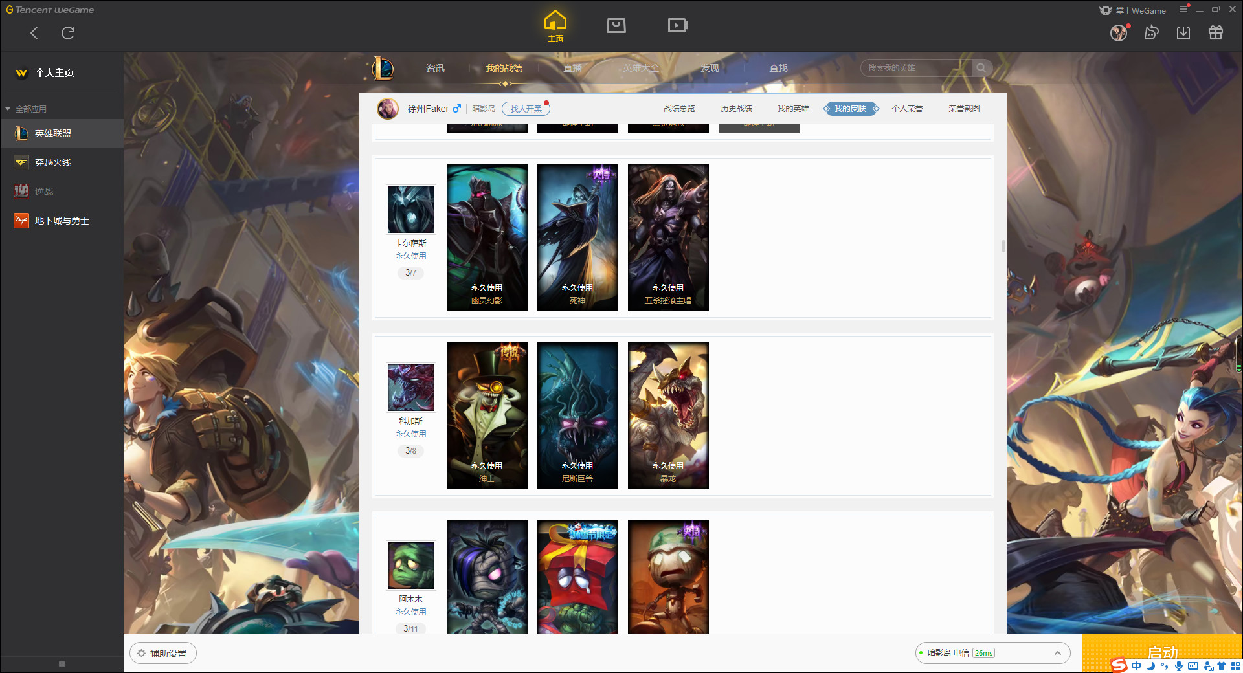
Task: Click the 暗影岛 server label beside profile
Action: tap(484, 109)
